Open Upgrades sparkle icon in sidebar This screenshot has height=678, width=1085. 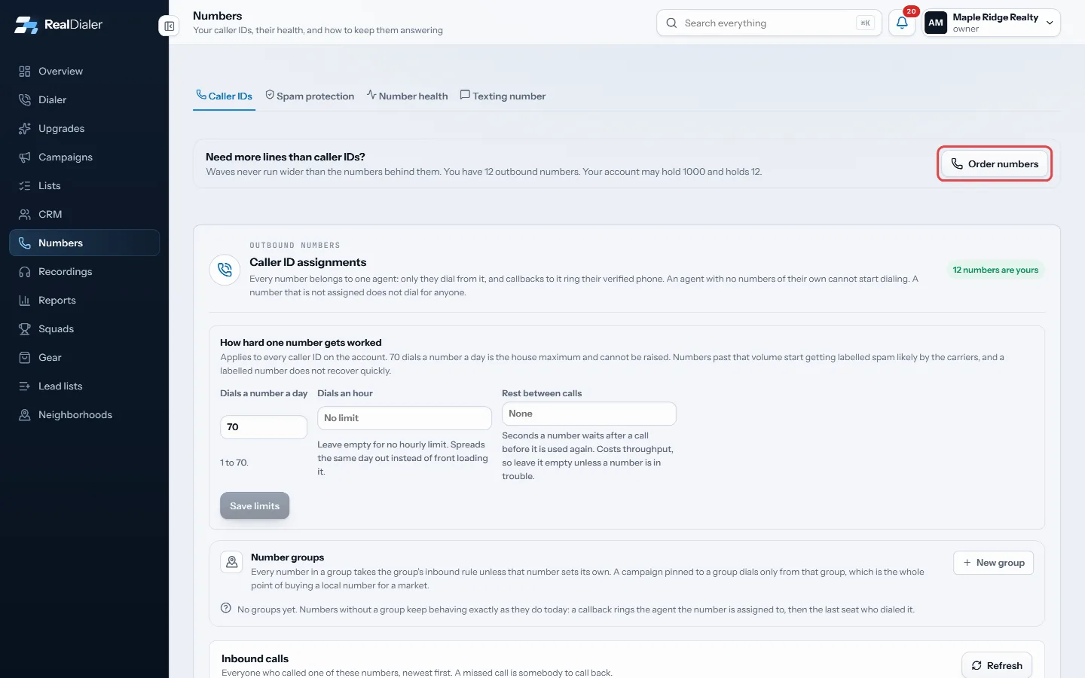coord(25,128)
